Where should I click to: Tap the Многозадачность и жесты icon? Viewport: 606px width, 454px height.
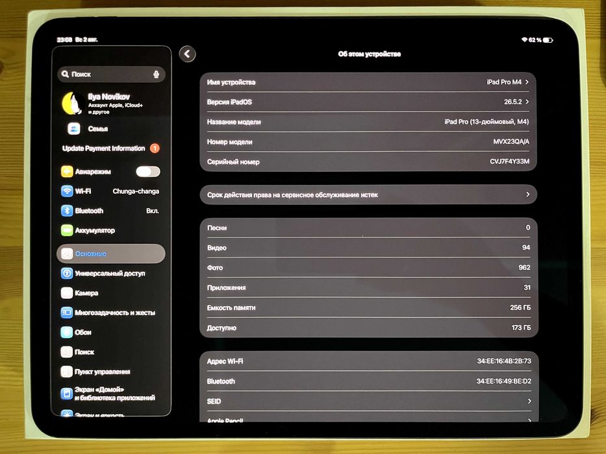(67, 313)
